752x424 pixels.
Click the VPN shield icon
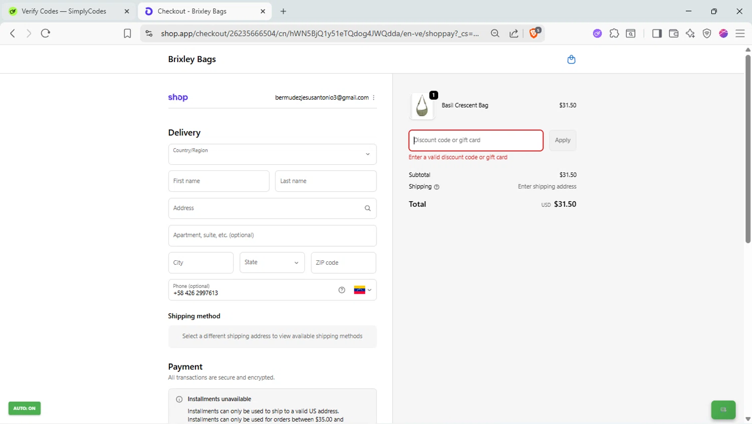[707, 34]
